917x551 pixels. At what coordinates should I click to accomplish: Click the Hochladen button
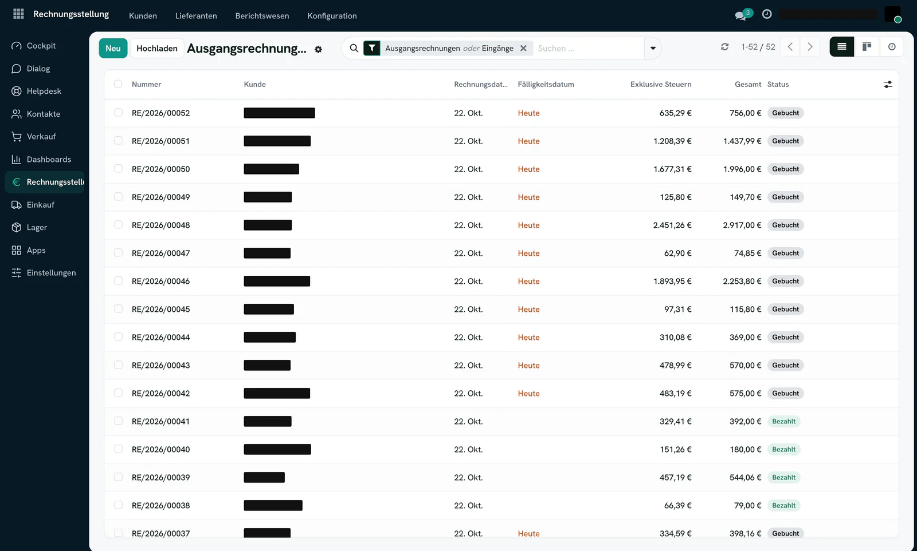tap(157, 48)
